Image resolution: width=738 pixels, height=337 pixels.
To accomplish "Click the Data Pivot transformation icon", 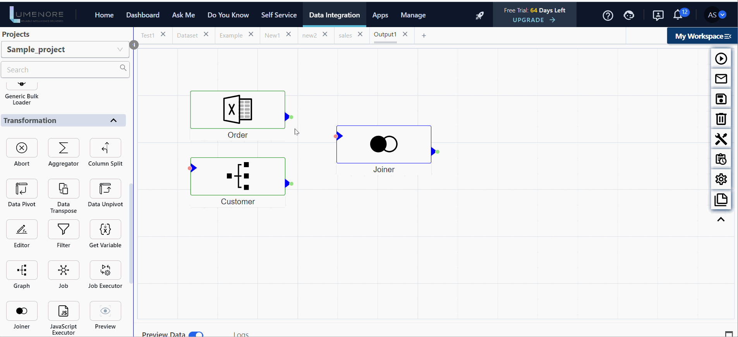I will 22,189.
